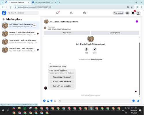Open conversation information purple icon

click(137, 22)
